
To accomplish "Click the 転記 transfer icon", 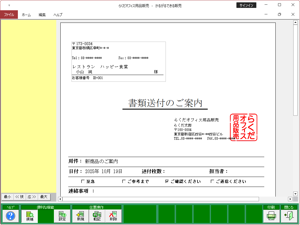I will [97, 216].
